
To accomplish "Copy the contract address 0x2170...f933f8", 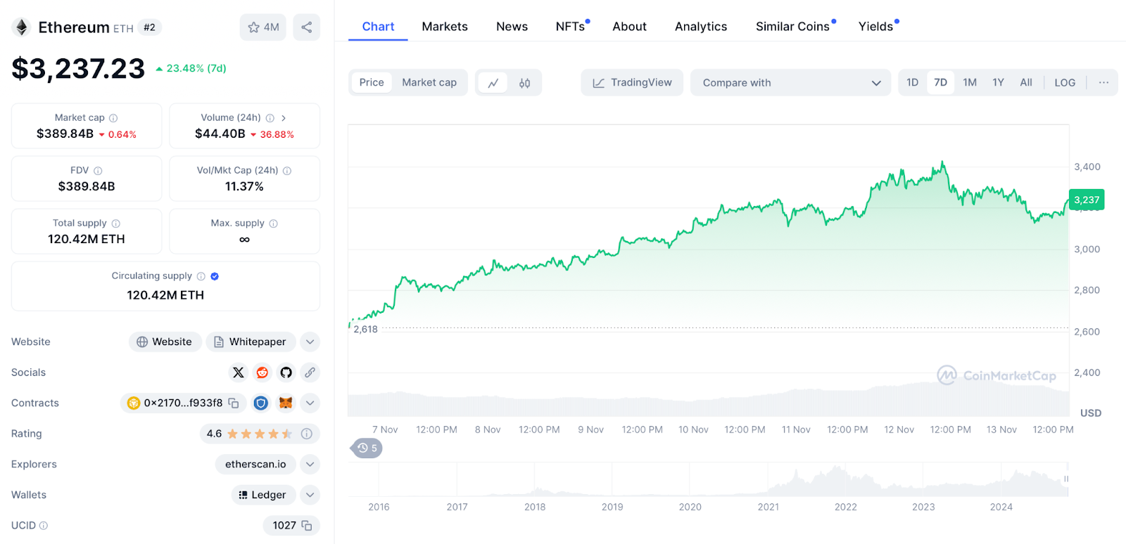I will coord(234,403).
